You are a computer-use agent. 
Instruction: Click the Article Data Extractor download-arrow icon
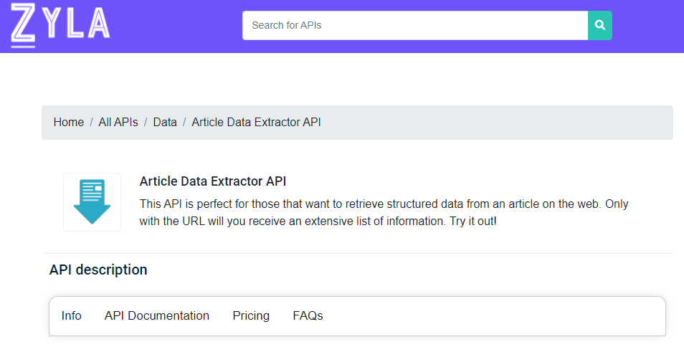pyautogui.click(x=92, y=202)
